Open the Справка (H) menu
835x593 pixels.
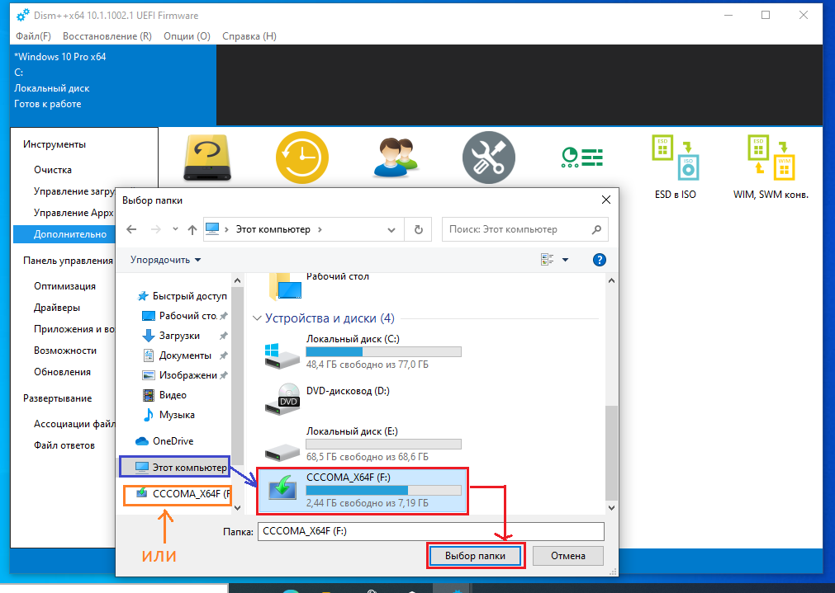[x=249, y=36]
